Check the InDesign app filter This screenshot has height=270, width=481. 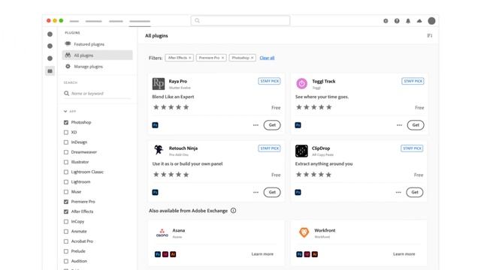(66, 142)
